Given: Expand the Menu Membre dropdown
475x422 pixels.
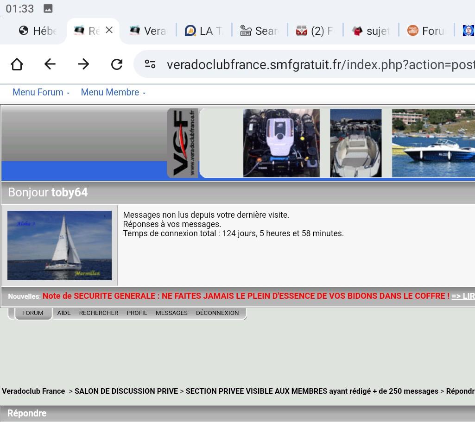Looking at the screenshot, I should tap(113, 92).
